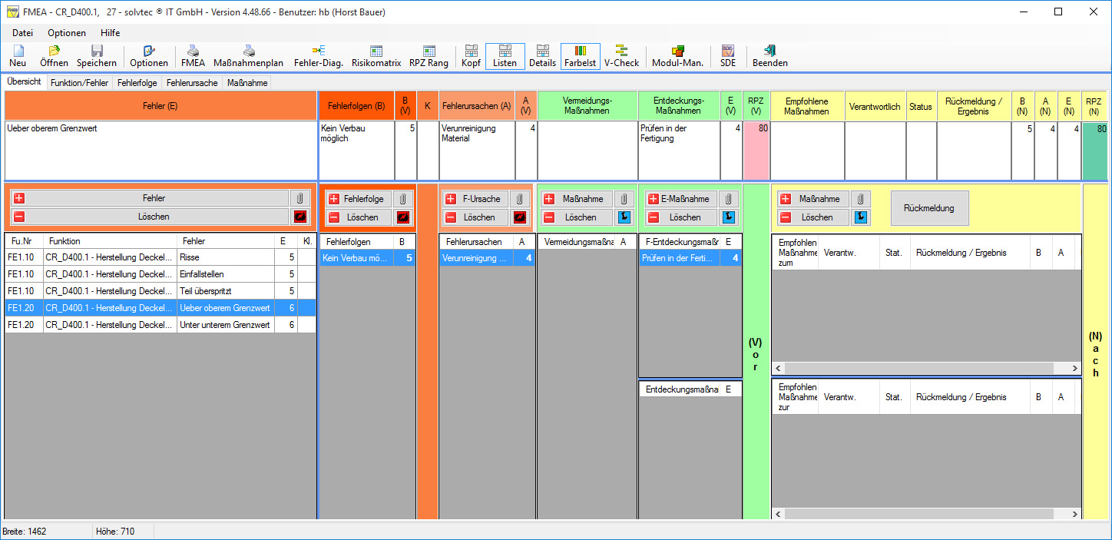Toggle the Farbelst color bar option

pyautogui.click(x=580, y=56)
